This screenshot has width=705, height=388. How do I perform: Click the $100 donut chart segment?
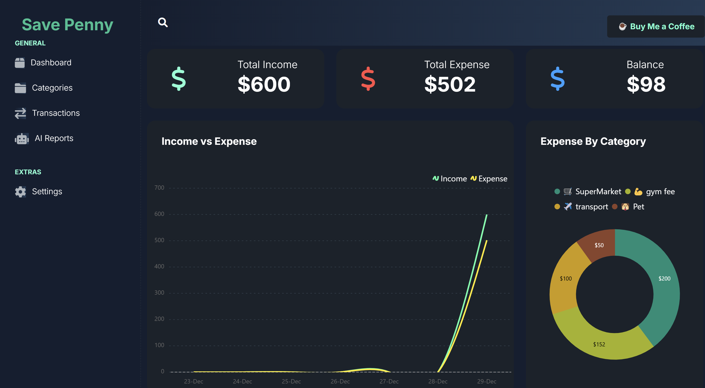click(x=566, y=279)
